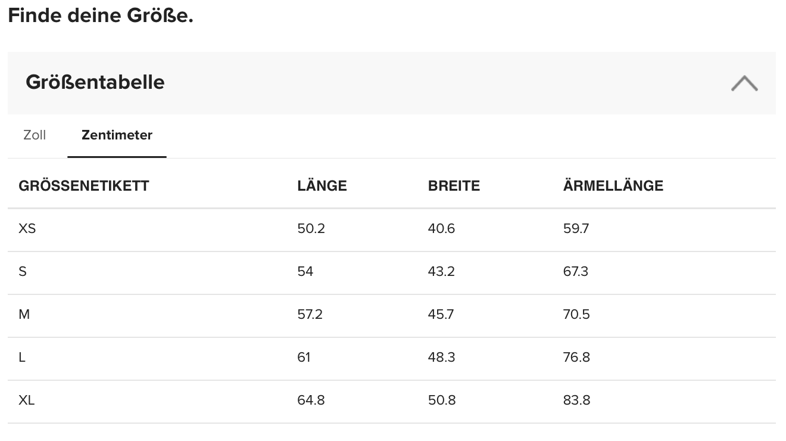Click the XS length value 50.2
Screen dimensions: 786x441
pos(311,229)
